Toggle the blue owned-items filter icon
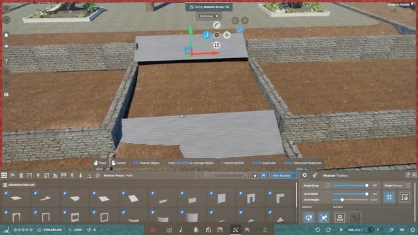This screenshot has width=418, height=235. point(264,176)
